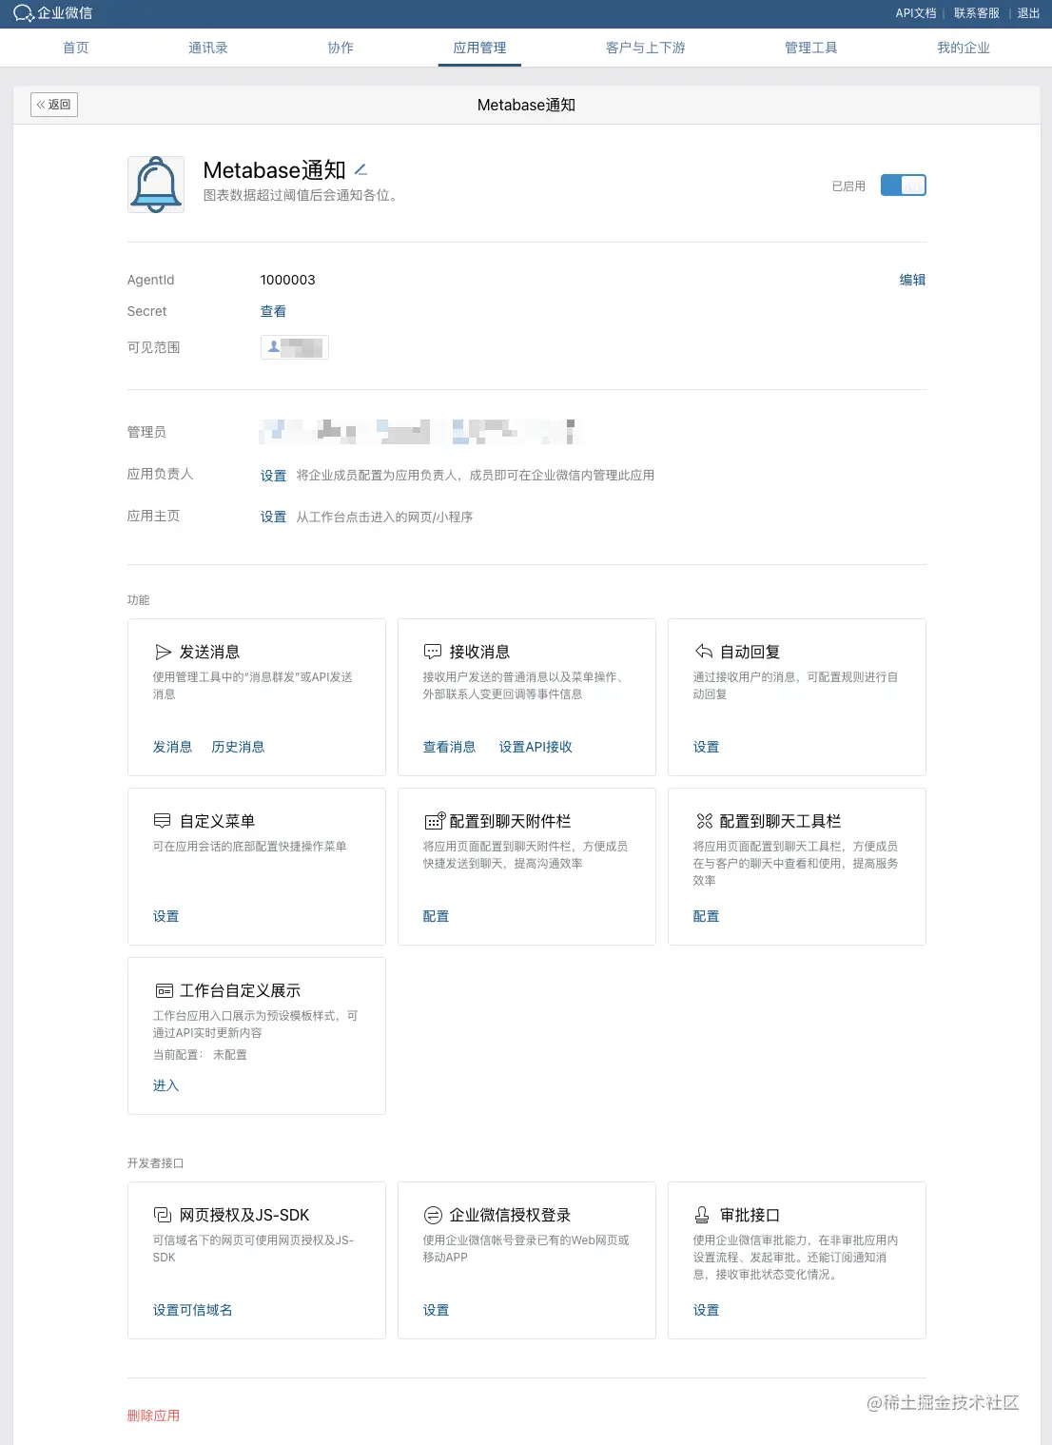Click the 设置可信域名 link
This screenshot has width=1052, height=1445.
192,1310
